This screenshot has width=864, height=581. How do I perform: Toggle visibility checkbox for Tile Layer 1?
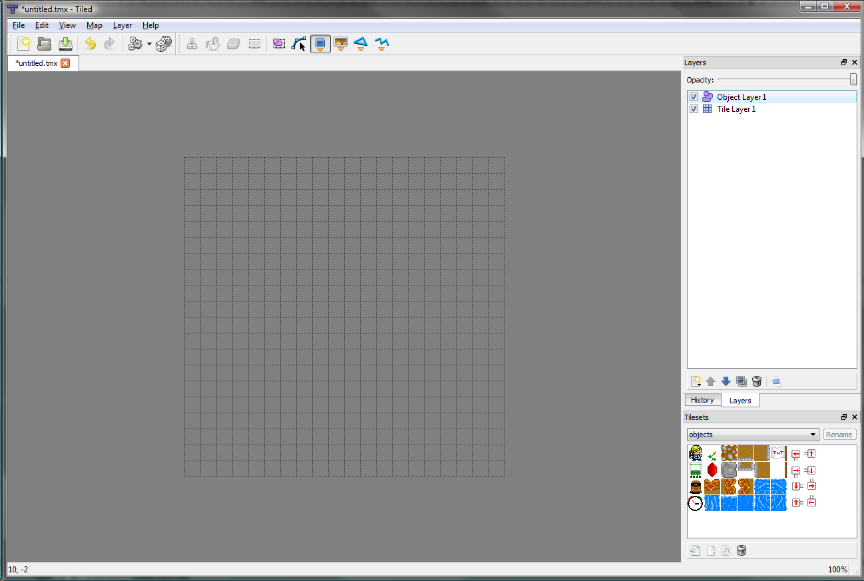click(694, 109)
